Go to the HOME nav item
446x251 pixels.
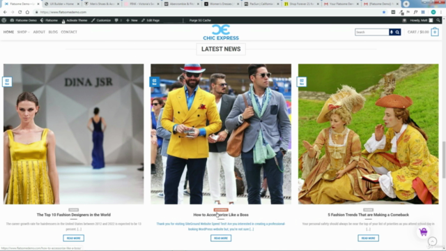point(8,32)
